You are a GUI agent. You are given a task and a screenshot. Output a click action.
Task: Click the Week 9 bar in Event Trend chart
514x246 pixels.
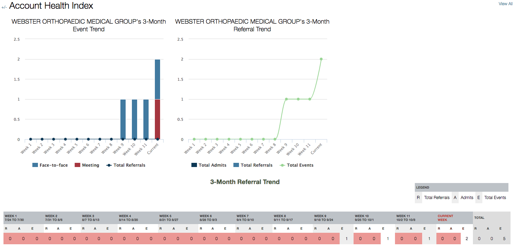(123, 119)
